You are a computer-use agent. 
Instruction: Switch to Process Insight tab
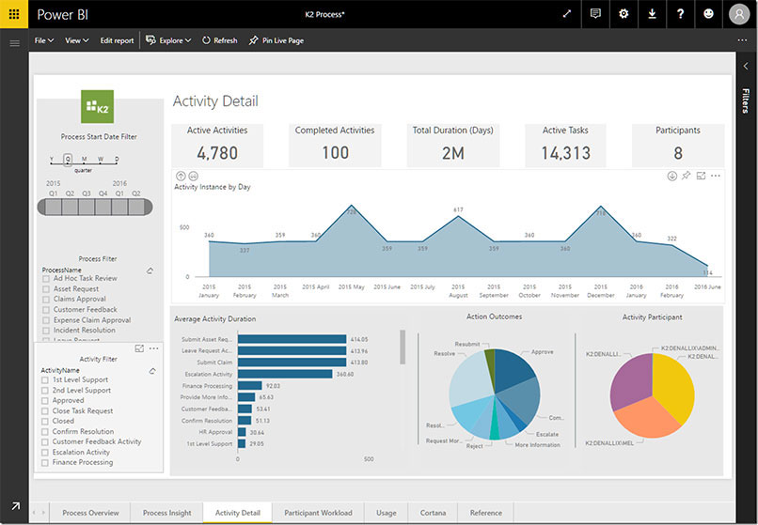point(166,513)
